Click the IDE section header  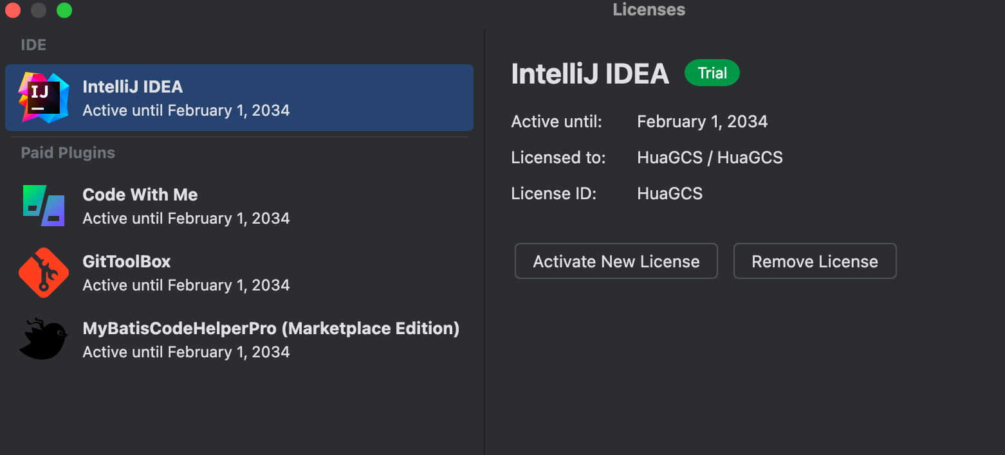33,45
